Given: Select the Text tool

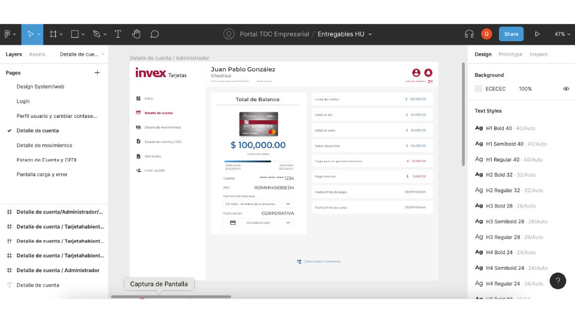Looking at the screenshot, I should click(x=118, y=34).
